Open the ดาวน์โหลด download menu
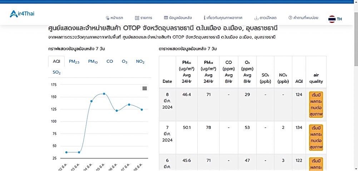Viewport: 358px width, 171px height. click(x=265, y=18)
